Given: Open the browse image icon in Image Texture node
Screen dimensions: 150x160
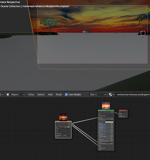Looking at the screenshot, I should [57, 127].
